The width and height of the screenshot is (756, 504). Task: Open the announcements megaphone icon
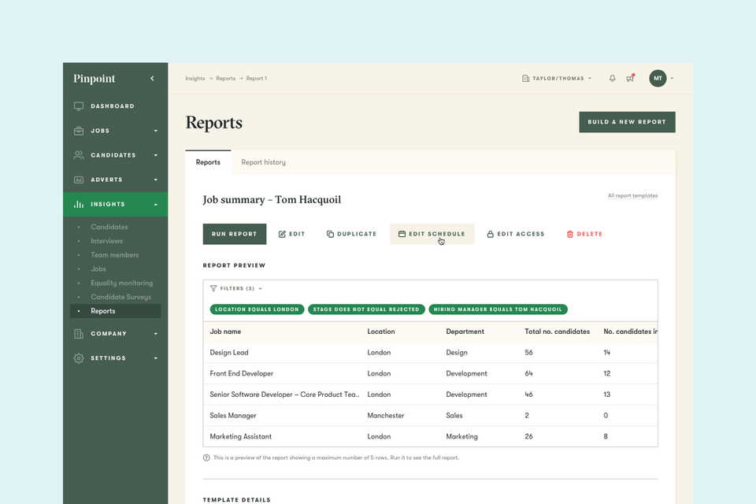[630, 78]
